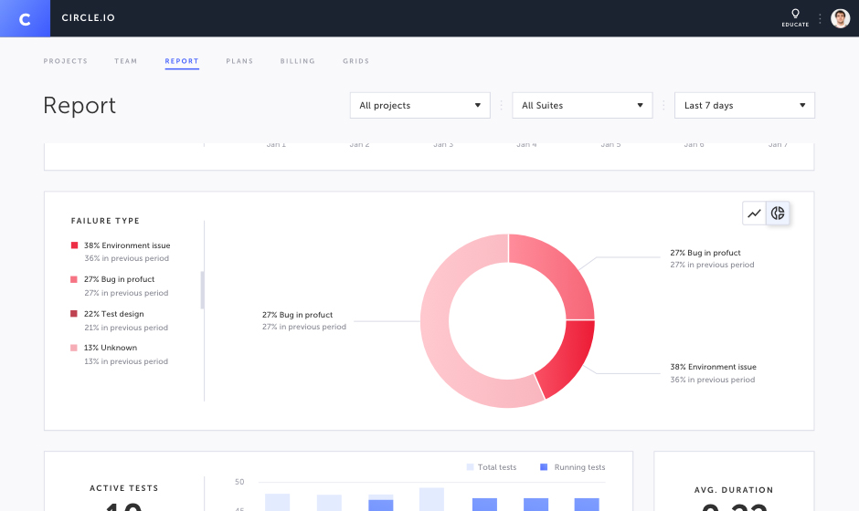Click the Unknown light pink swatch
Screen dimensions: 859x511
(x=74, y=348)
